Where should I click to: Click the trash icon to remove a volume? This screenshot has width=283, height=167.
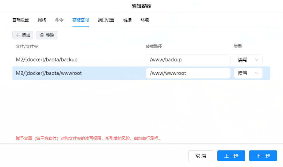pyautogui.click(x=42, y=35)
